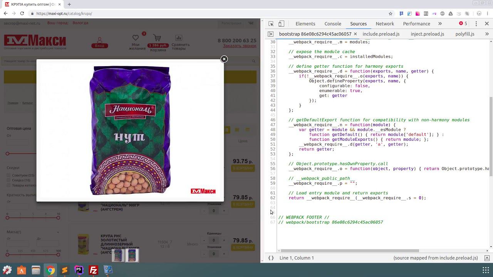This screenshot has height=277, width=493.
Task: Show the Sources navigator pane
Action: 271,34
